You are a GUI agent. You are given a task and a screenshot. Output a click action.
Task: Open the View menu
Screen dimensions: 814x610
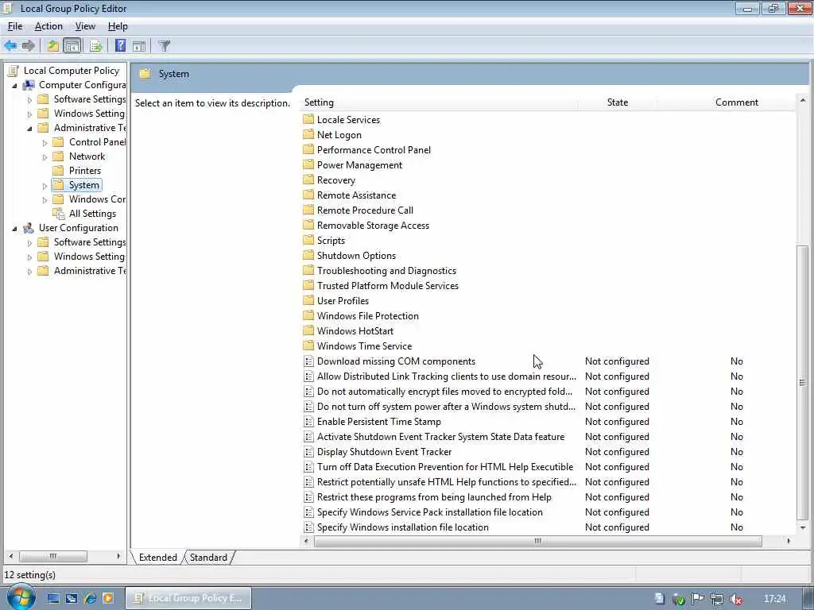point(85,26)
